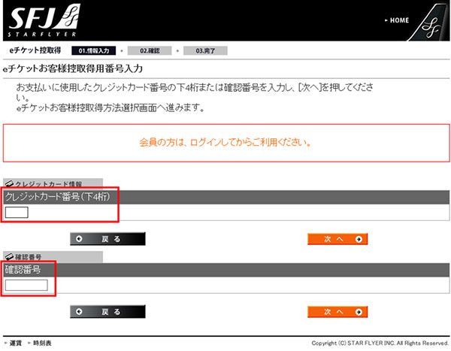Click lower 戻る back button
The height and width of the screenshot is (351, 451).
[107, 312]
